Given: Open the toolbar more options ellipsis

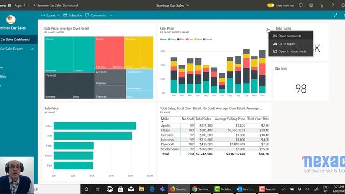Looking at the screenshot, I should [x=112, y=15].
